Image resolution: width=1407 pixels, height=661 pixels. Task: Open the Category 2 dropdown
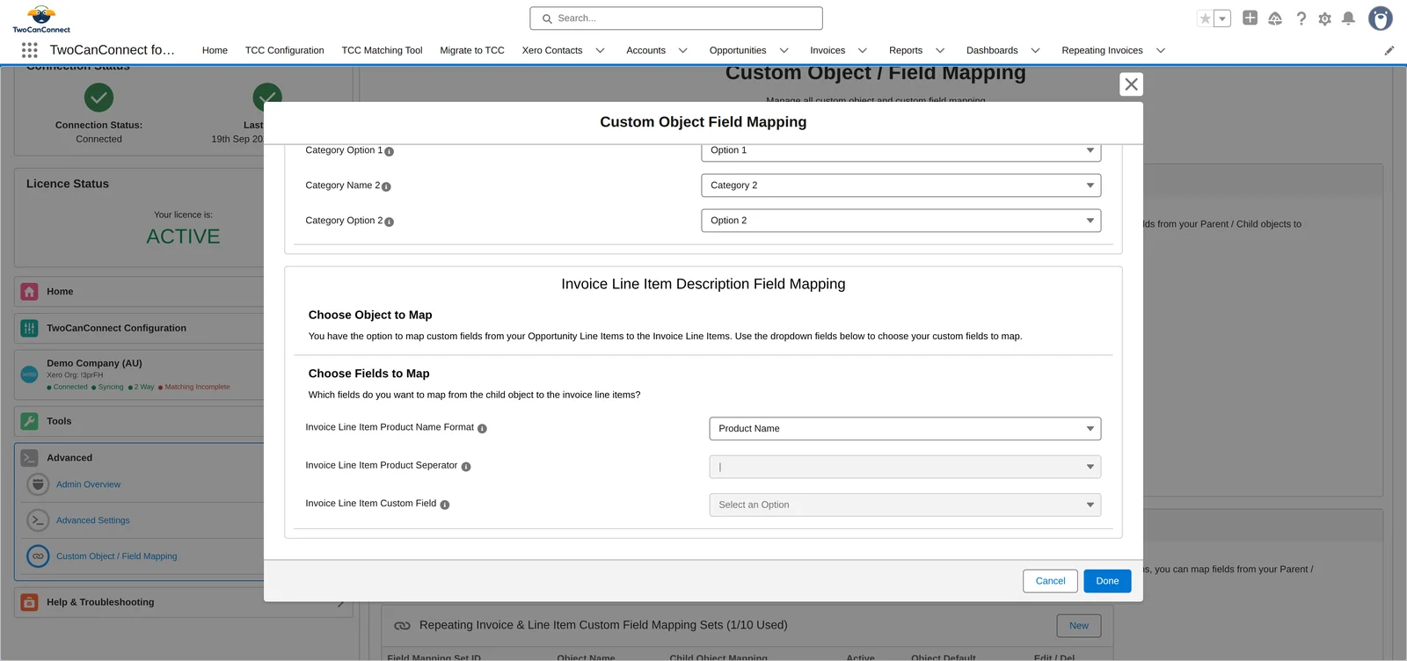(x=900, y=185)
